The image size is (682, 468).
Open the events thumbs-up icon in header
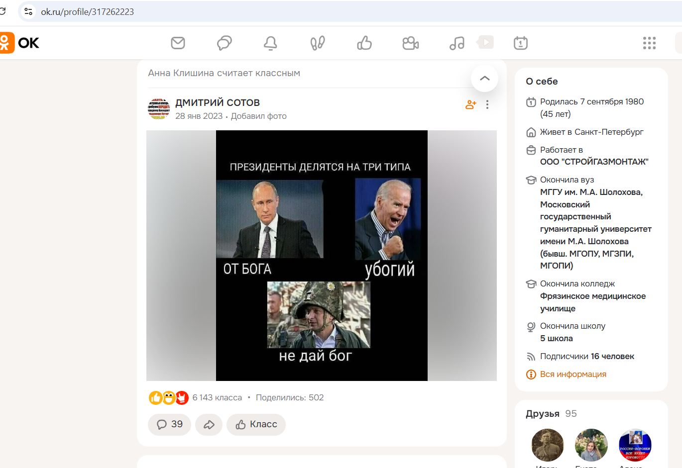click(x=364, y=43)
